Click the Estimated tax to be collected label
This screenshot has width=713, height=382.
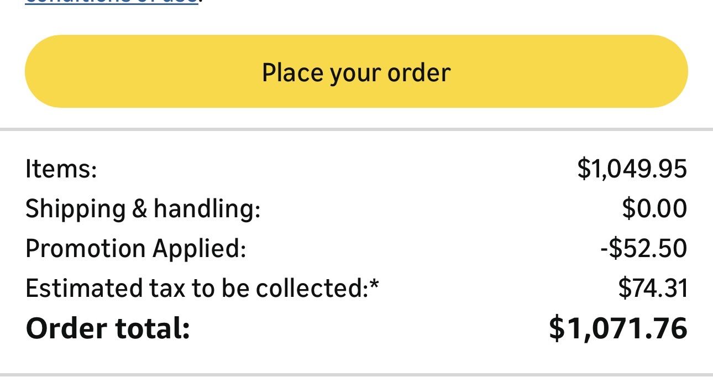click(x=196, y=289)
